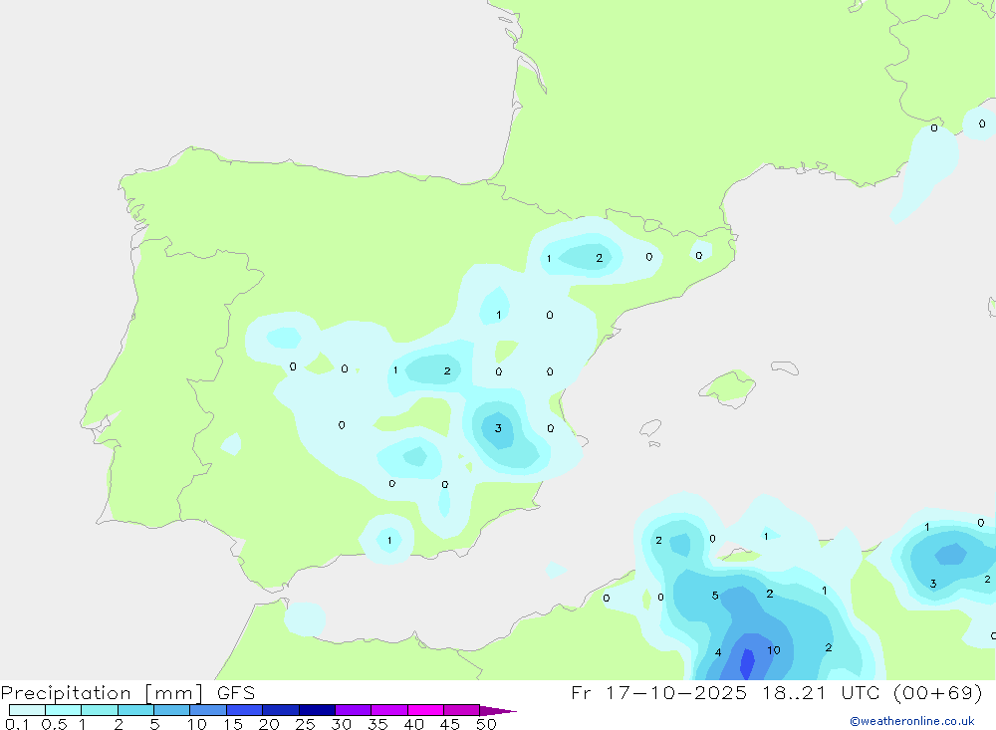Pick the 40–45 mm legend color swatch
Viewport: 996px width, 730px height.
coord(425,710)
